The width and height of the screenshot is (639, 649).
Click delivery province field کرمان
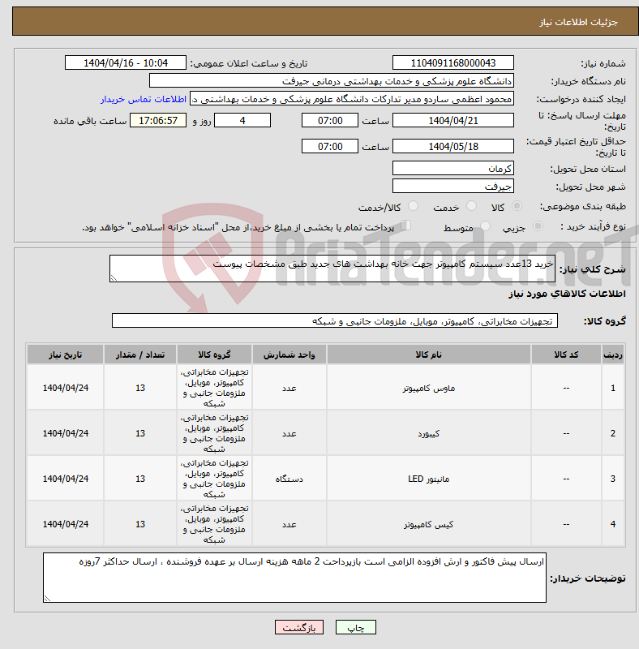pos(452,168)
